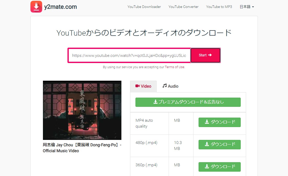This screenshot has height=176, width=288.
Task: Go to YouTube Converter page
Action: [x=183, y=7]
